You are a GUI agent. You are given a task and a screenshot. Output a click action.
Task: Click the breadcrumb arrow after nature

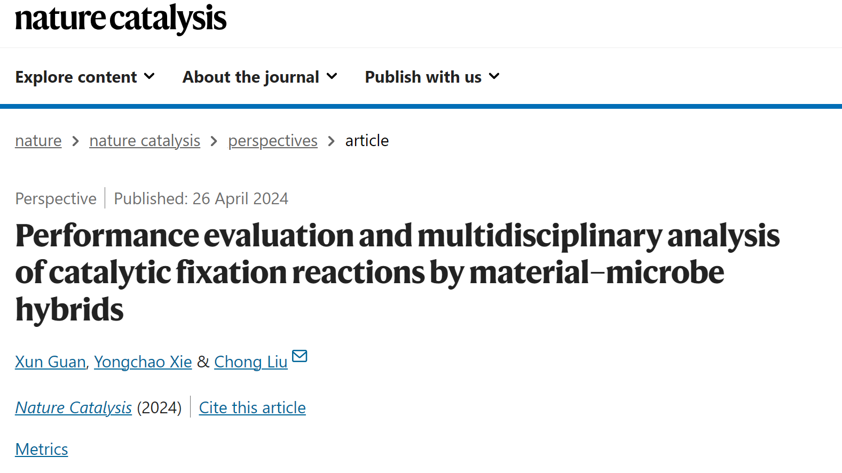[75, 141]
